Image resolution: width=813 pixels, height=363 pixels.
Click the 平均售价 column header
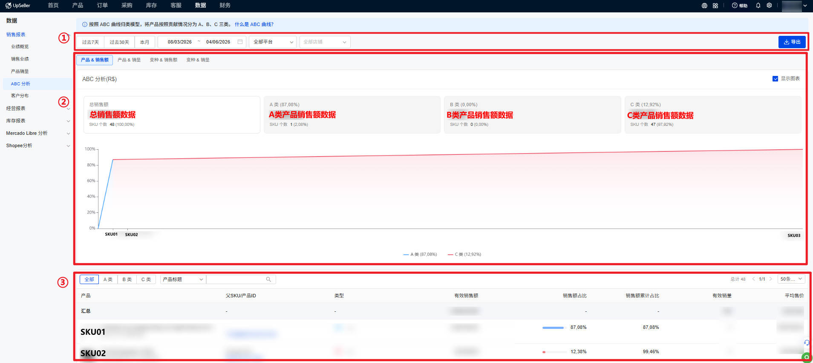[794, 296]
